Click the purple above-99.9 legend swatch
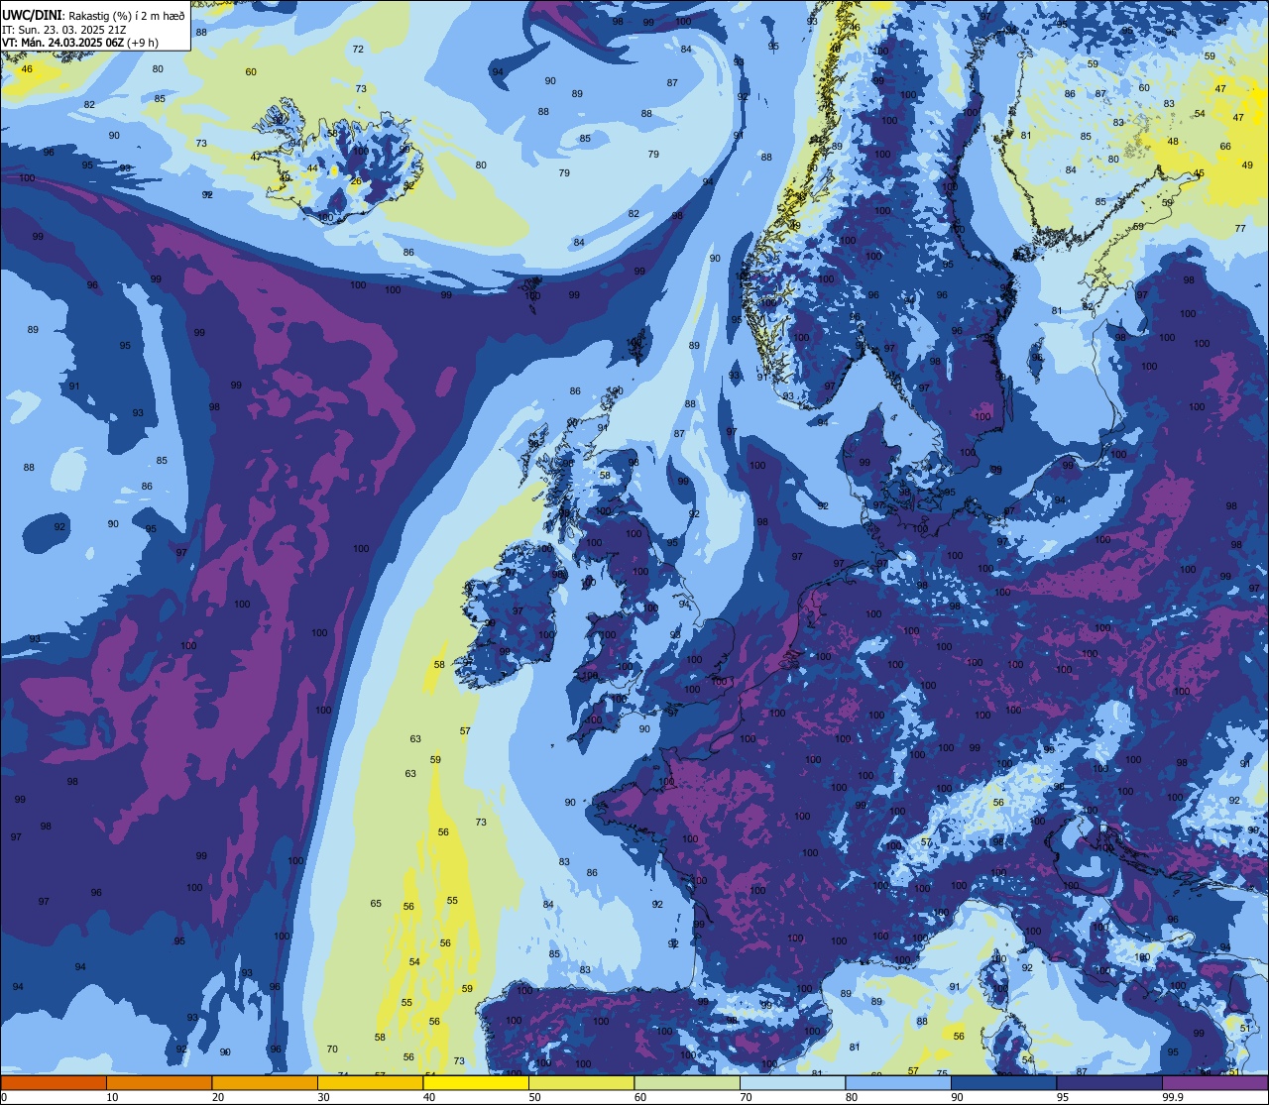1269x1105 pixels. [1214, 1082]
